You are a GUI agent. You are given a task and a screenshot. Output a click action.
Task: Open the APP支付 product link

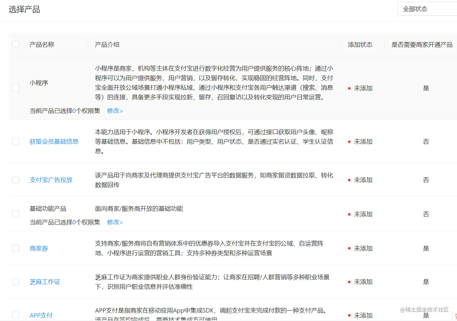click(41, 315)
